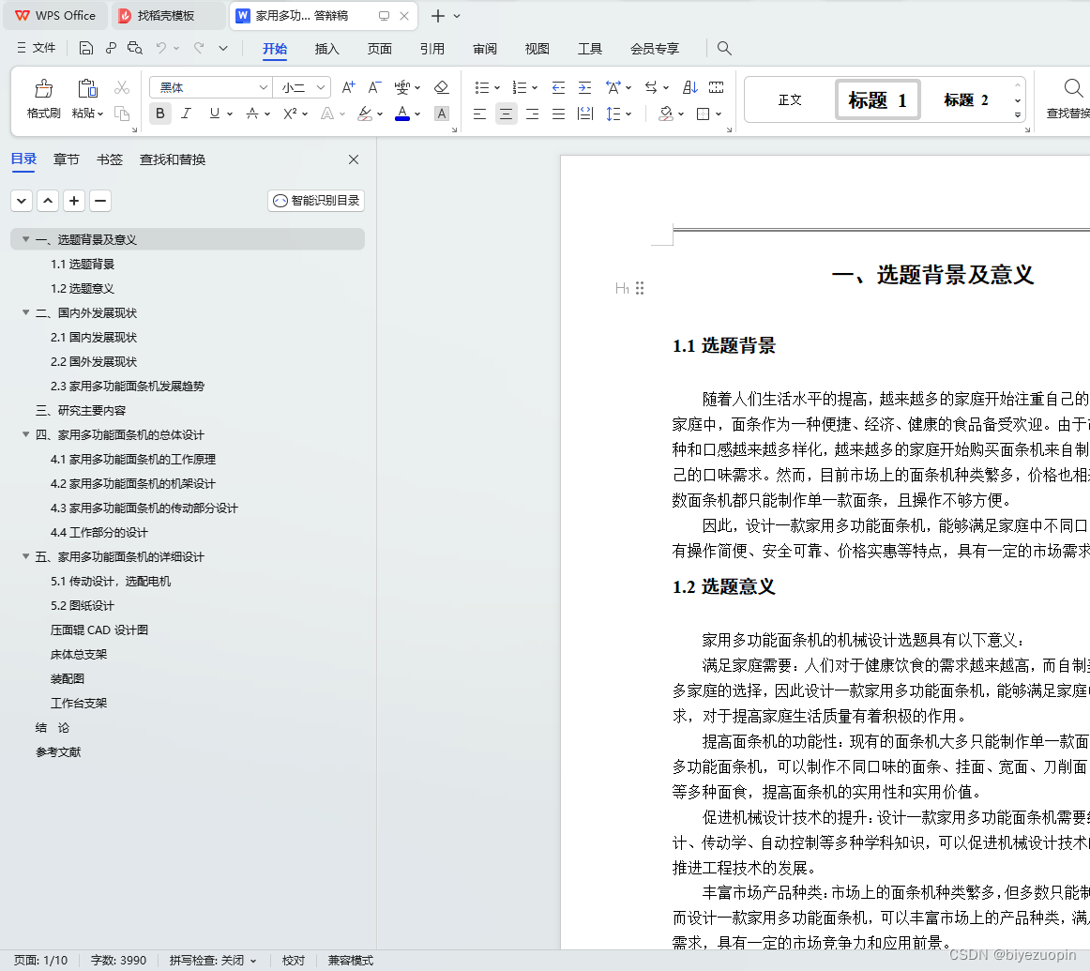Toggle character shading A button

point(442,114)
